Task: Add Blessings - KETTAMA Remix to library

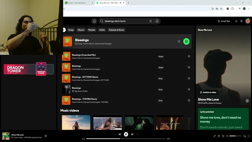Action: (189, 78)
